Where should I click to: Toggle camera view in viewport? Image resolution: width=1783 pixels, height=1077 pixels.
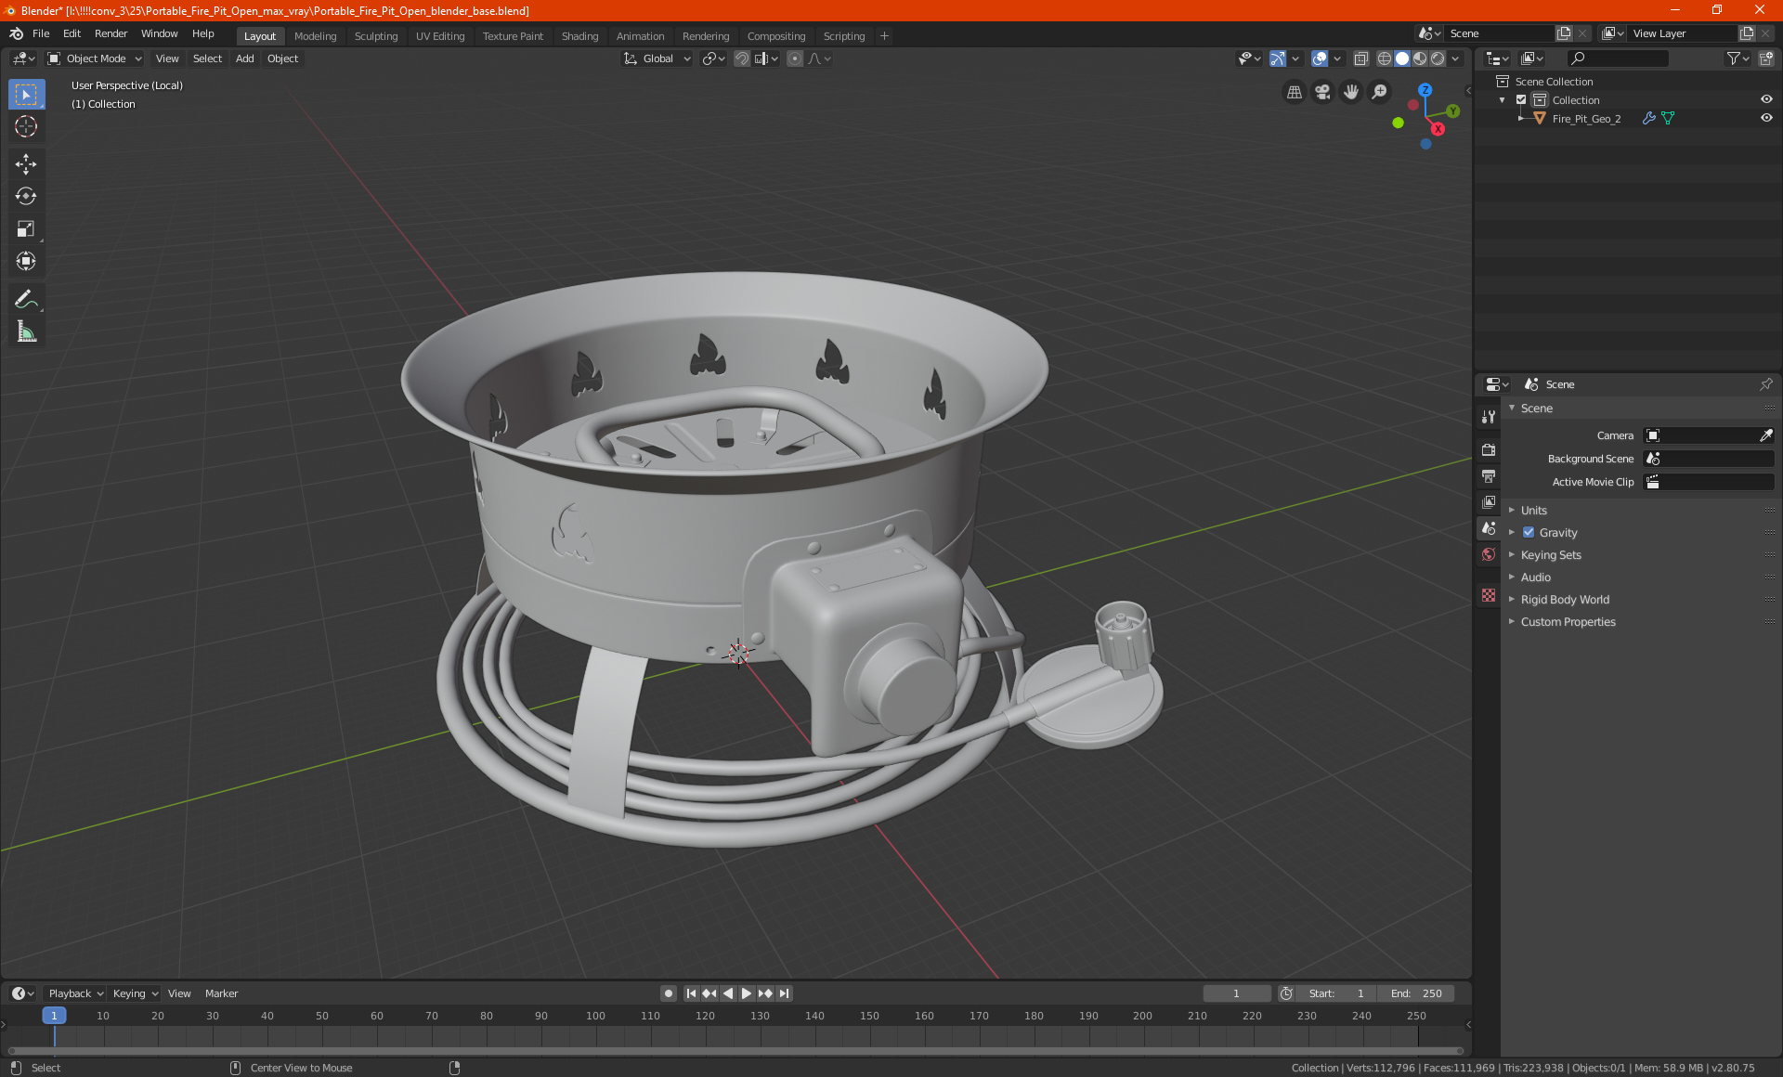[1322, 92]
